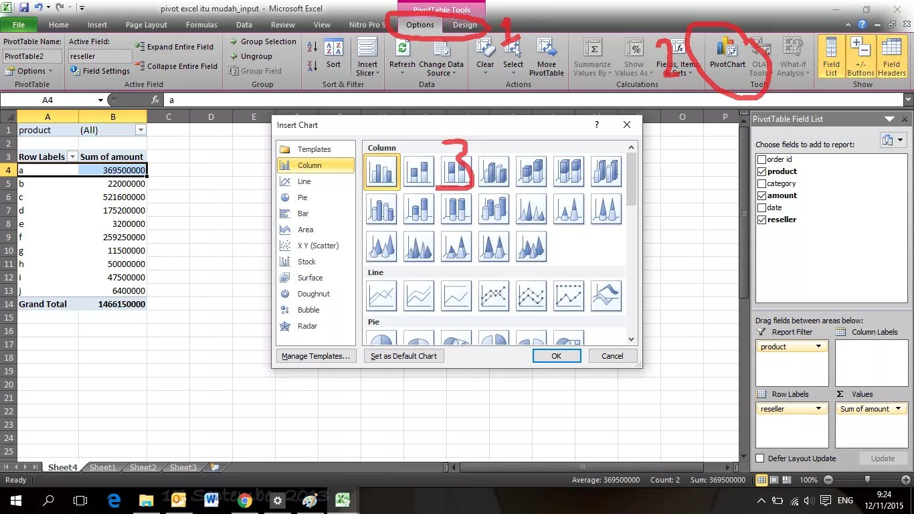Viewport: 914px width, 514px height.
Task: Click the Insert Slicer icon
Action: [367, 48]
